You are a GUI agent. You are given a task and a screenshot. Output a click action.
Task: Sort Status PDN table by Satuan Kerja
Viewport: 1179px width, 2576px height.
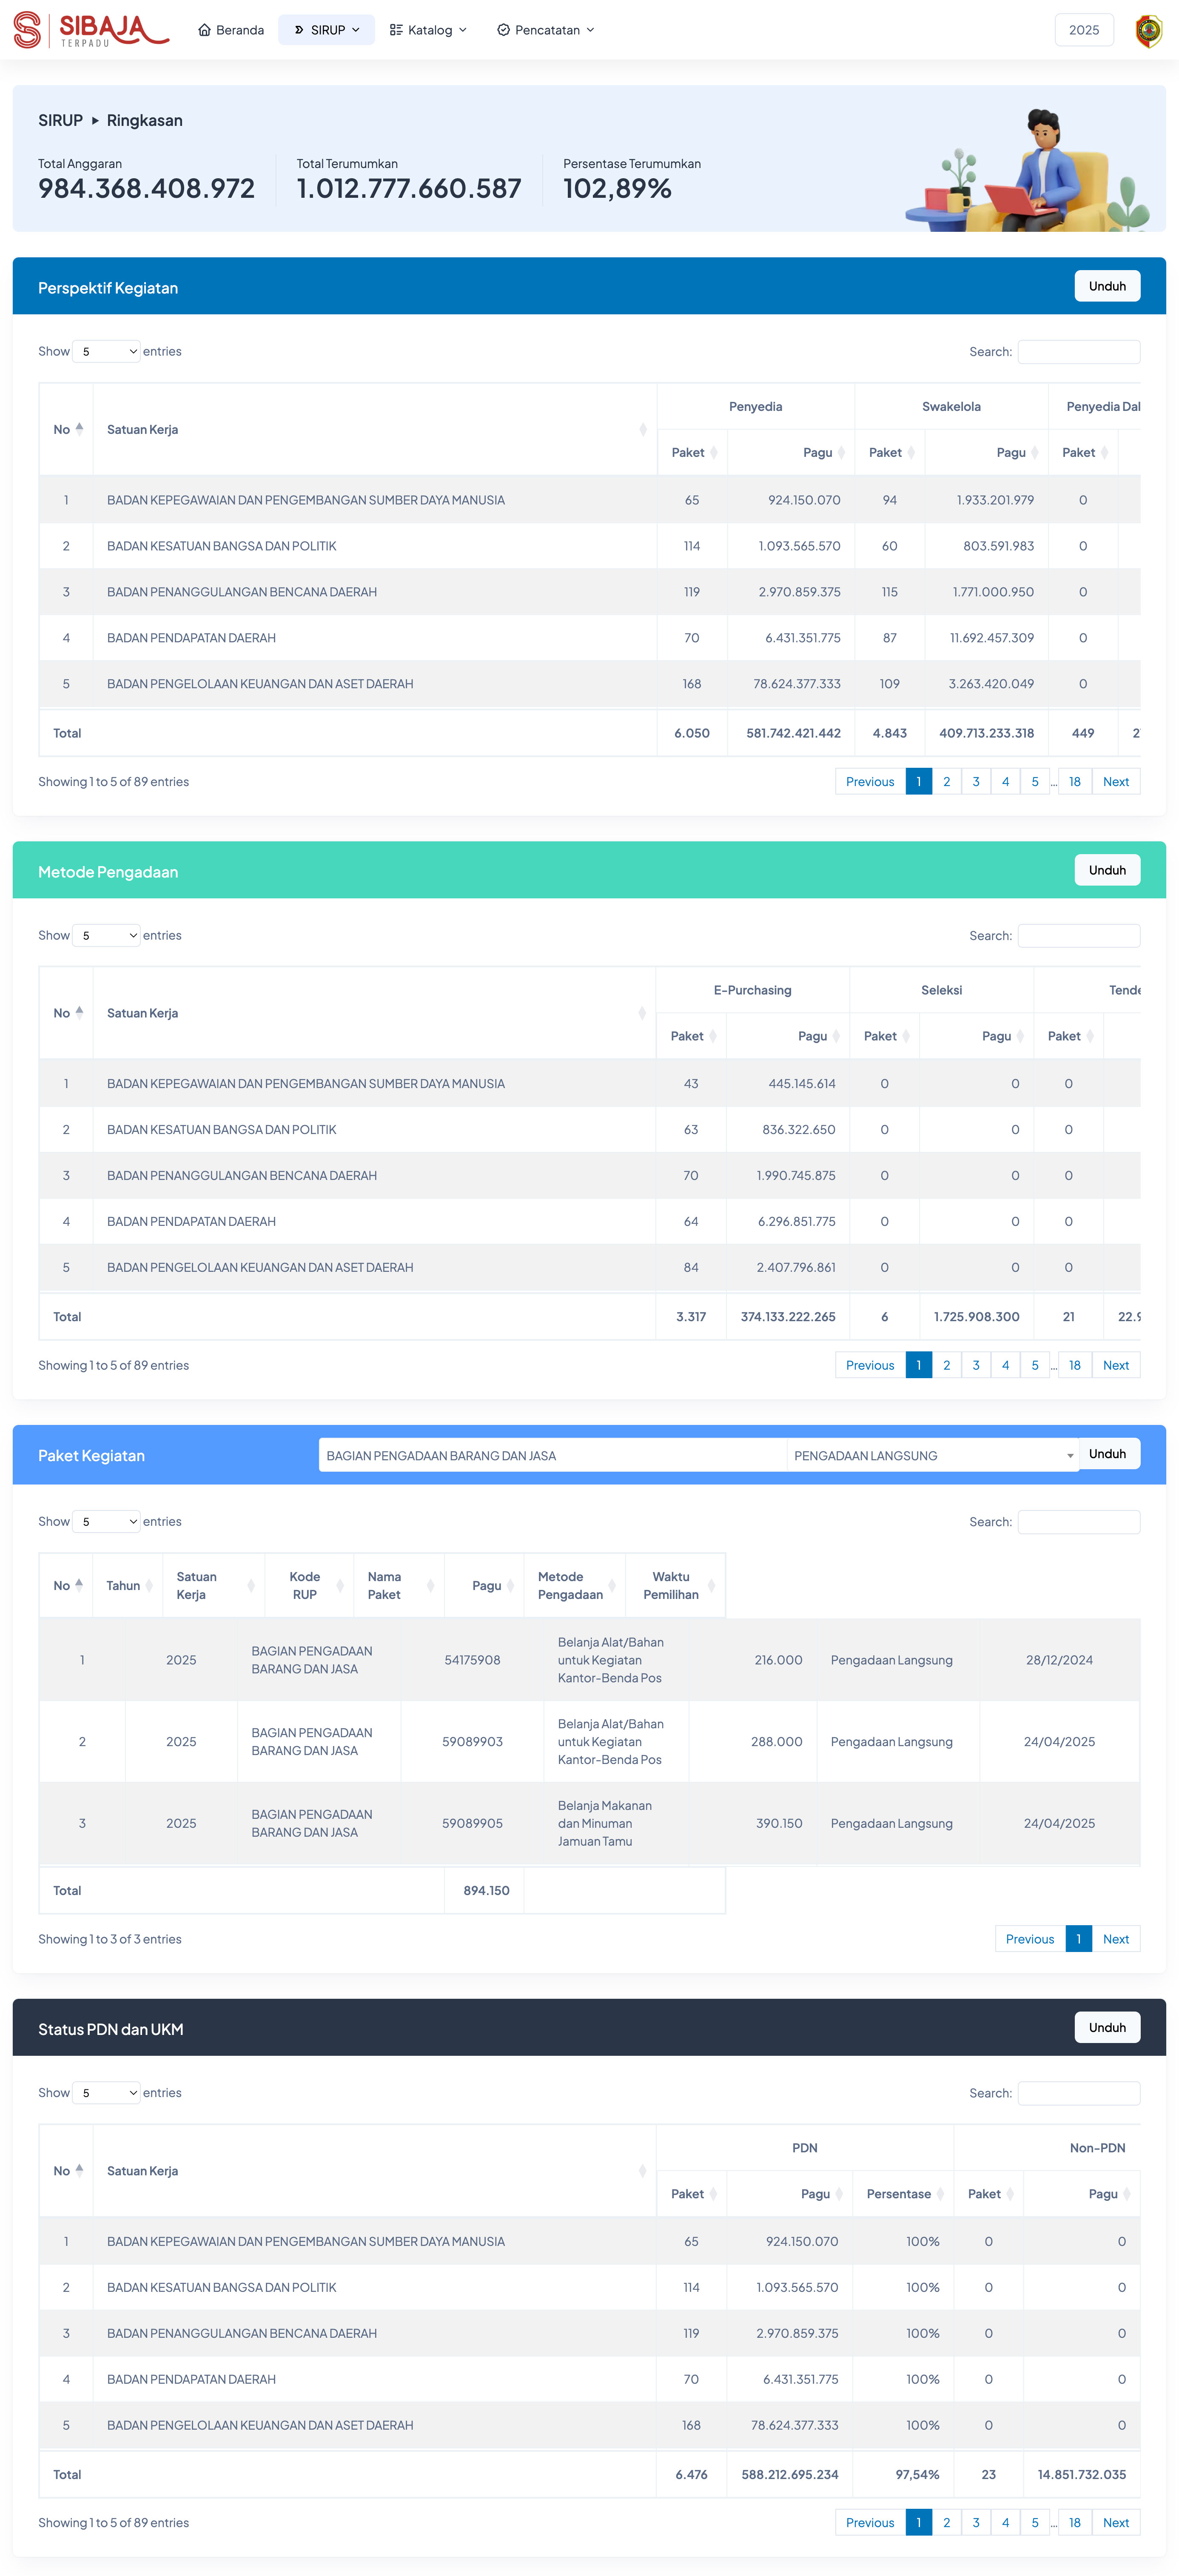pyautogui.click(x=374, y=2171)
